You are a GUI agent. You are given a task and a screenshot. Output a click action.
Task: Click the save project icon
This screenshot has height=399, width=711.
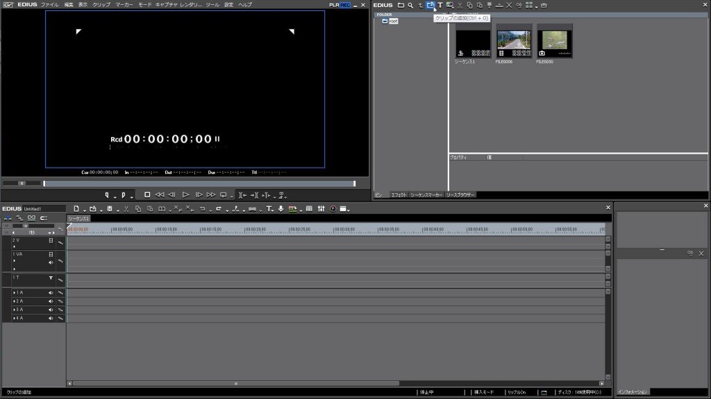pyautogui.click(x=109, y=209)
